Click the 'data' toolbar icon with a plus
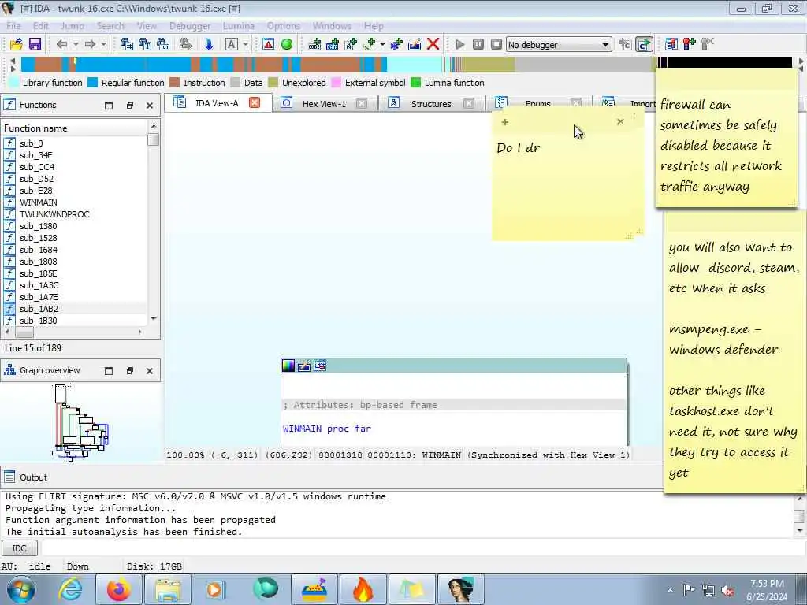Viewport: 807px width, 605px height. click(x=333, y=44)
